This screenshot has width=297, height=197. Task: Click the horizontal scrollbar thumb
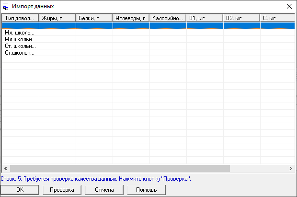coord(120,169)
